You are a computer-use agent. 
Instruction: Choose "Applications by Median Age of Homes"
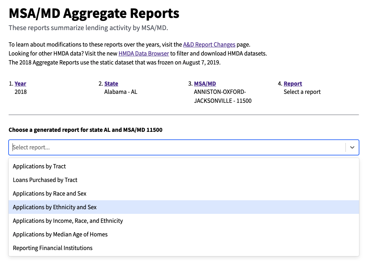60,234
